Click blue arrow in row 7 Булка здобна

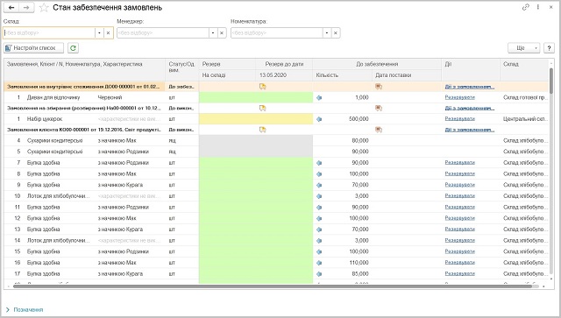[319, 163]
